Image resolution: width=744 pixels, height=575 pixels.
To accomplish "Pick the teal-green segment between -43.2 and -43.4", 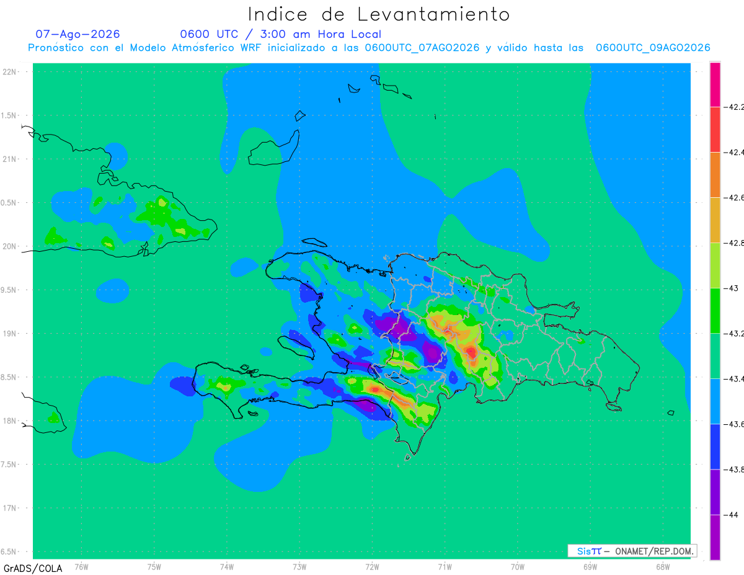I will tap(715, 356).
